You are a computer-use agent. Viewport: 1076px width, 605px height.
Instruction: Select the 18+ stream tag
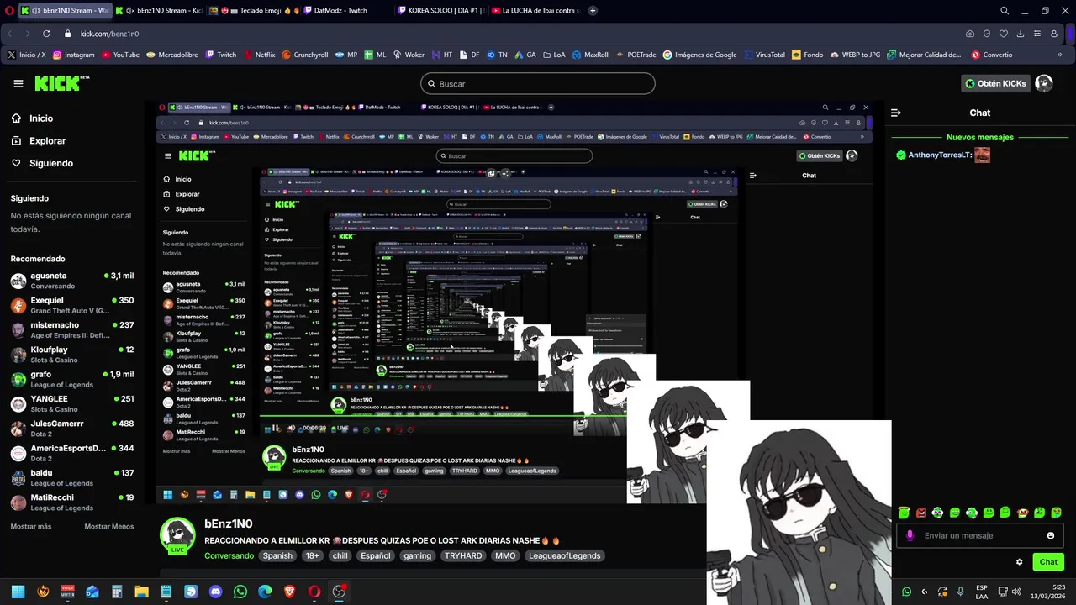[313, 555]
